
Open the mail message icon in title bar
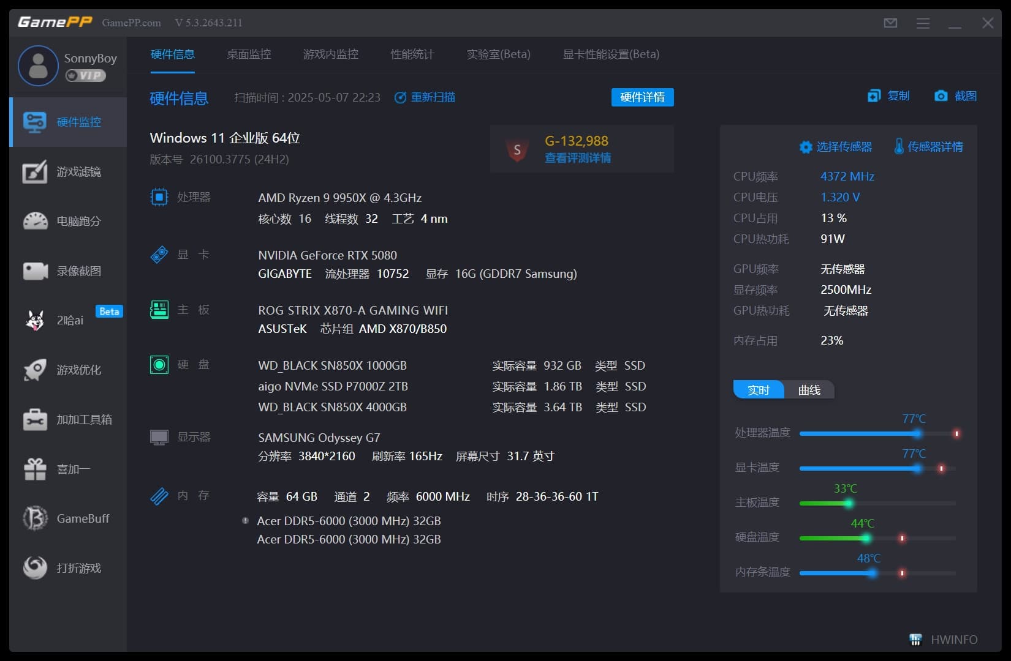[x=891, y=23]
